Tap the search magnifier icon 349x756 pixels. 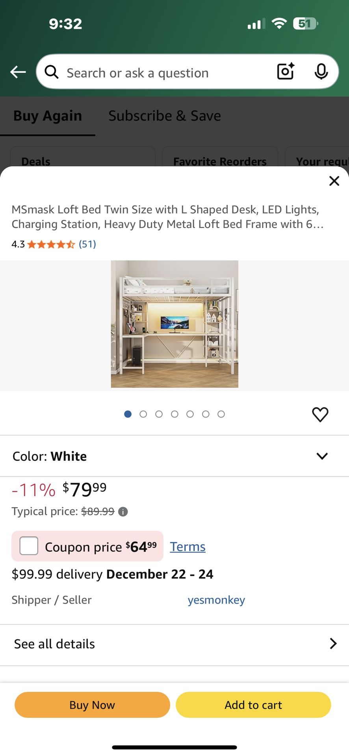pos(52,72)
